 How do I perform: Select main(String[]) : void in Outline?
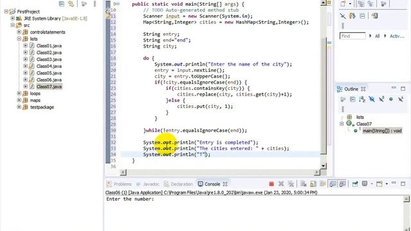[x=382, y=131]
